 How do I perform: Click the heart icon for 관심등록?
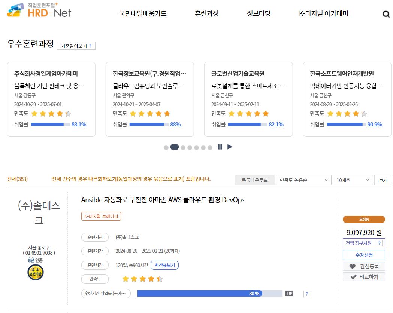(x=353, y=267)
